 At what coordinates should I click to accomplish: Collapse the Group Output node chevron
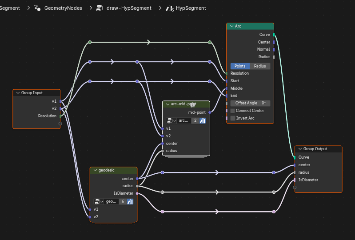point(300,149)
